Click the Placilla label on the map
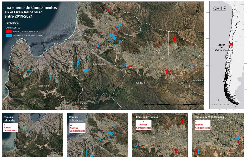The image size is (247, 159). [83, 104]
